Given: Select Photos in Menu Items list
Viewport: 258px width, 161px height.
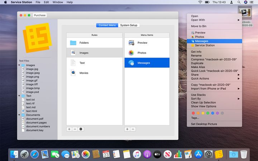Looking at the screenshot, I should (147, 53).
